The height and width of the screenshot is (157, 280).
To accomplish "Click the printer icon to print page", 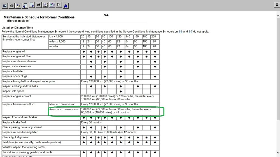I will pos(11,6).
